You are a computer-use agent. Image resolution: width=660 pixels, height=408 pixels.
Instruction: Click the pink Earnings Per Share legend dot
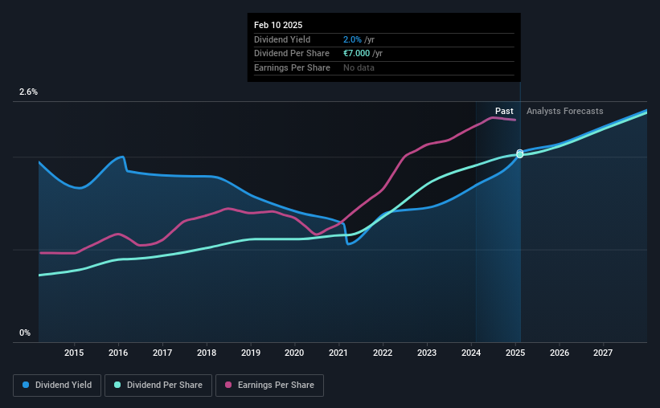[x=228, y=385]
